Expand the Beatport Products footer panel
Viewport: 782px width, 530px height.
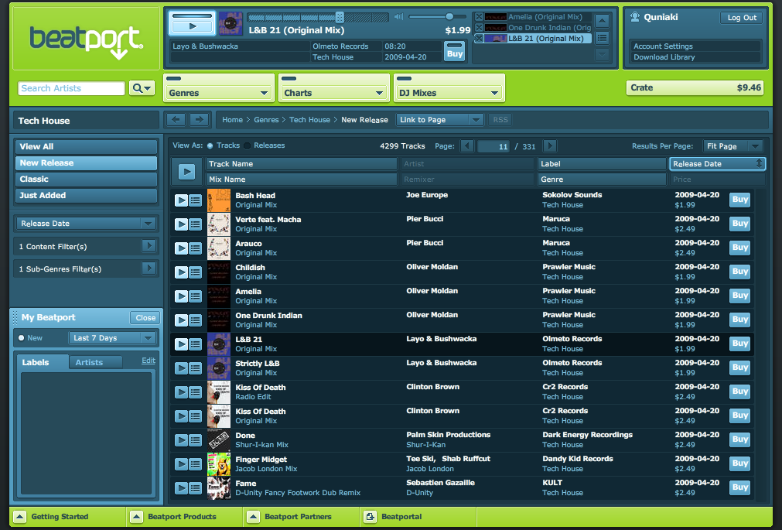click(136, 517)
